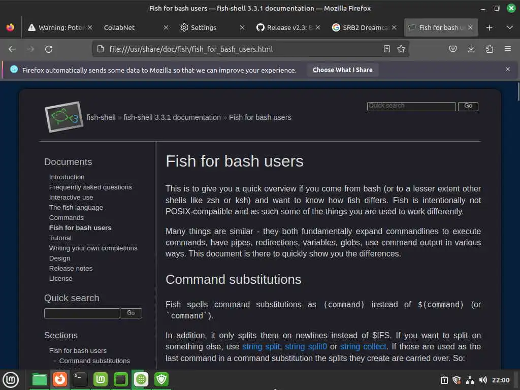
Task: Follow the string split link
Action: [261, 347]
